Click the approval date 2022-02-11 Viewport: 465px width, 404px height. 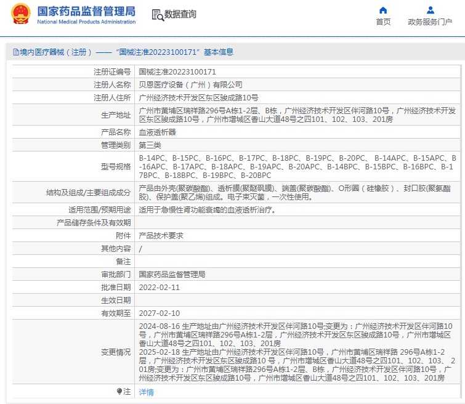click(160, 287)
